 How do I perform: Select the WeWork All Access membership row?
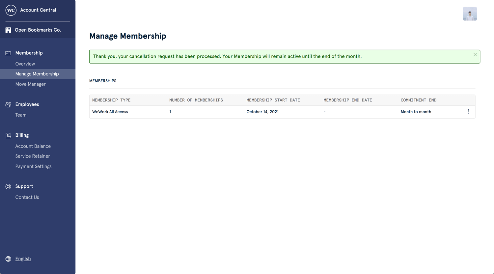[x=282, y=112]
